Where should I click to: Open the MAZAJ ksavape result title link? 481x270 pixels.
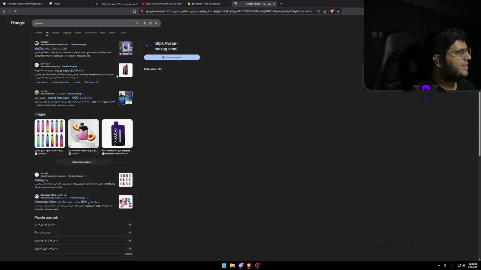pos(51,49)
